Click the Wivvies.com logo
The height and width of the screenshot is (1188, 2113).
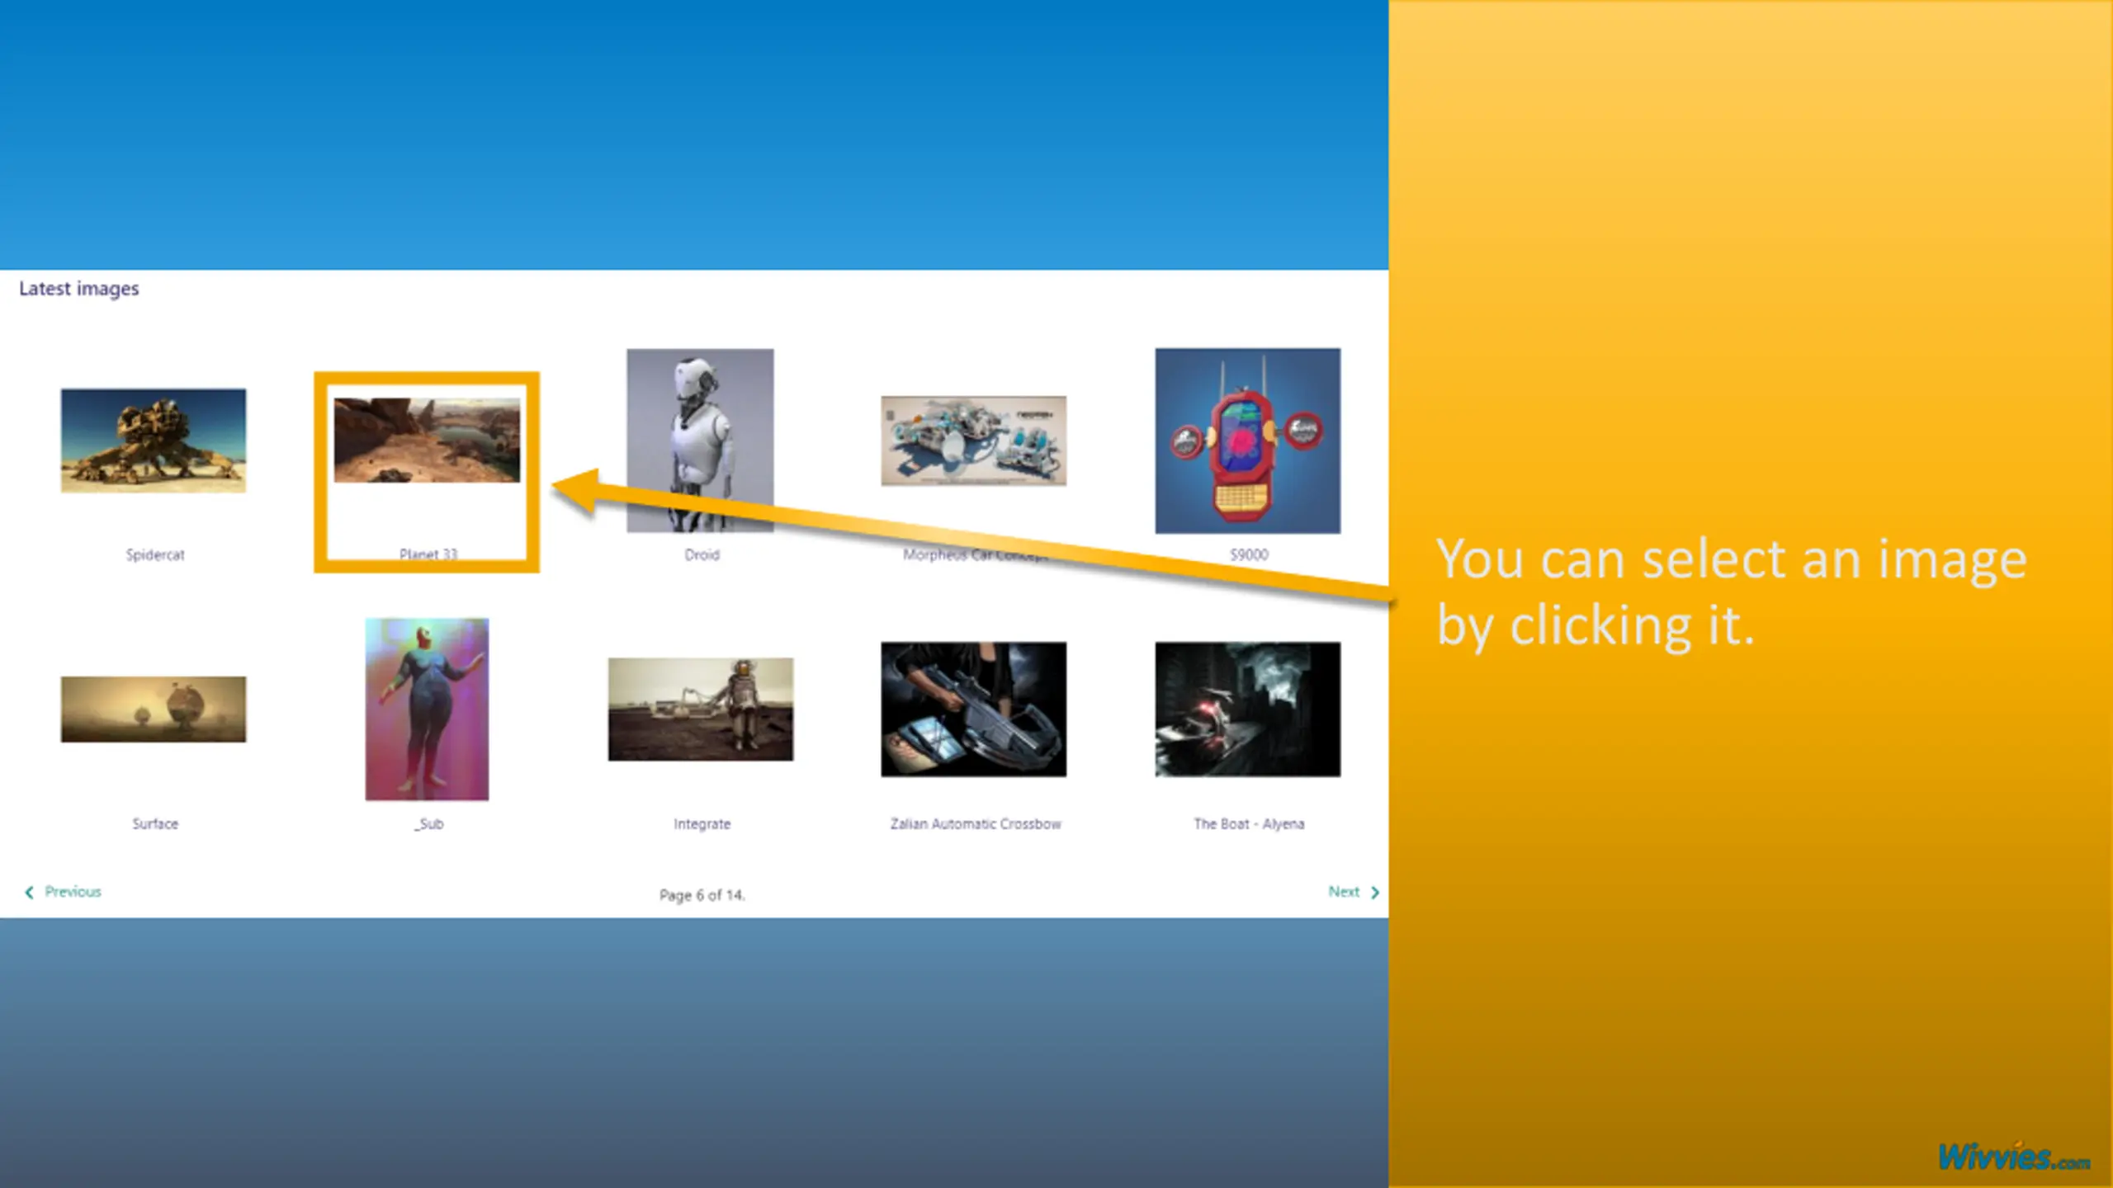click(2013, 1157)
